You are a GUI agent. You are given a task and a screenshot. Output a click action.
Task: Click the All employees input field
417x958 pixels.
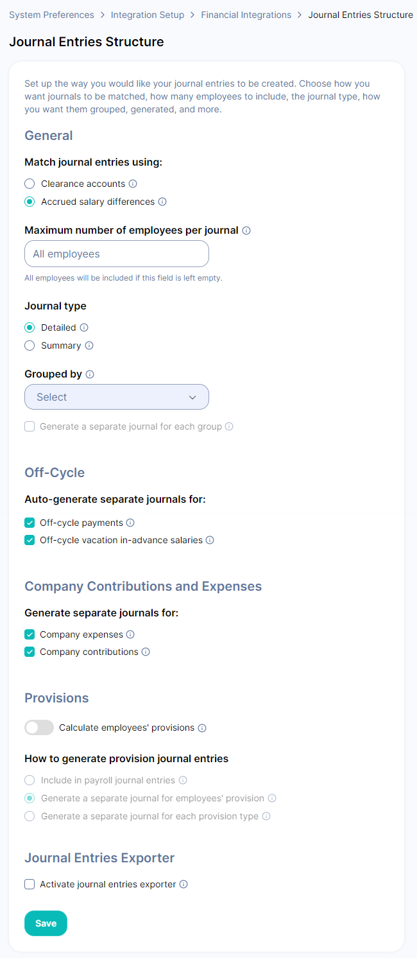click(117, 254)
